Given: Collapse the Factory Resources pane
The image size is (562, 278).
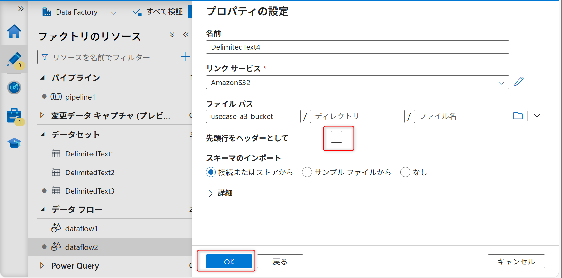Looking at the screenshot, I should 186,35.
